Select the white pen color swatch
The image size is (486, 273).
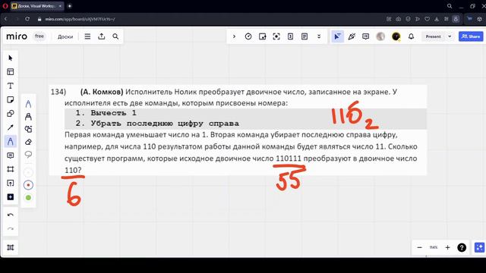[x=28, y=172]
